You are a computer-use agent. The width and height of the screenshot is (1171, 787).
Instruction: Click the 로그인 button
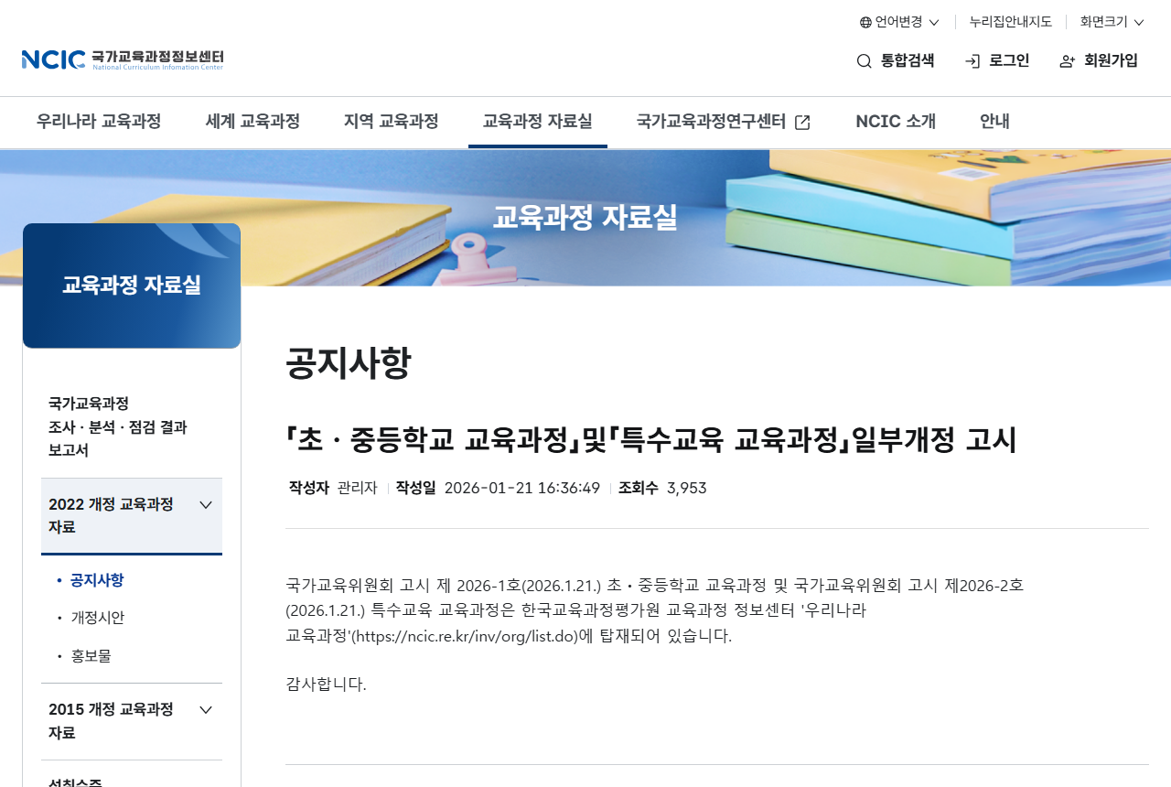pos(997,61)
